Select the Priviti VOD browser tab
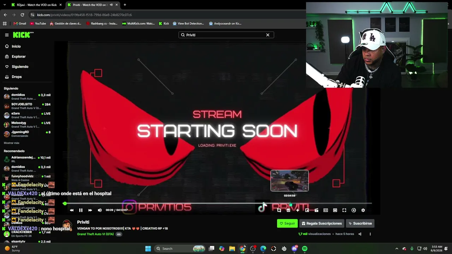Viewport: 452px width, 254px height. click(93, 5)
